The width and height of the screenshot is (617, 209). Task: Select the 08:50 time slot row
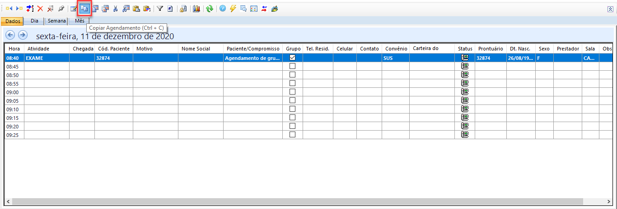308,75
